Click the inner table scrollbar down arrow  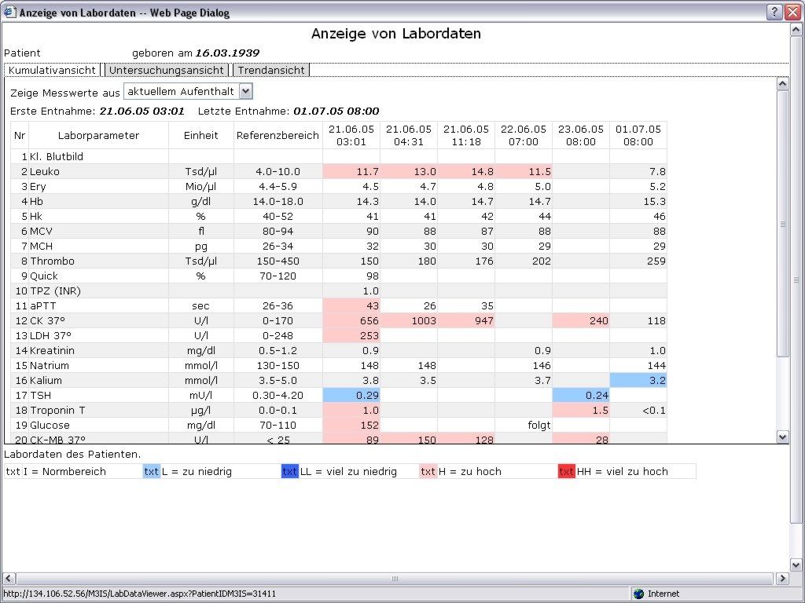coord(782,437)
